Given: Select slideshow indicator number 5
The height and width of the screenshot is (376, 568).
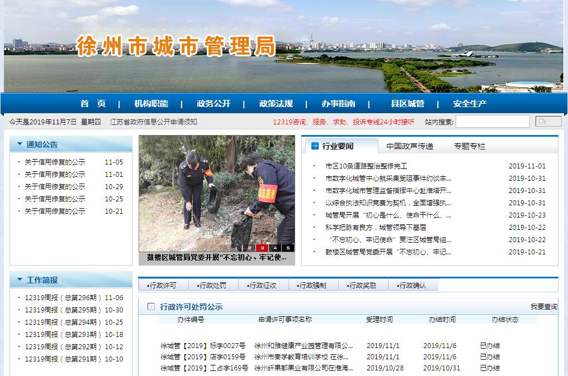Looking at the screenshot, I should click(288, 248).
